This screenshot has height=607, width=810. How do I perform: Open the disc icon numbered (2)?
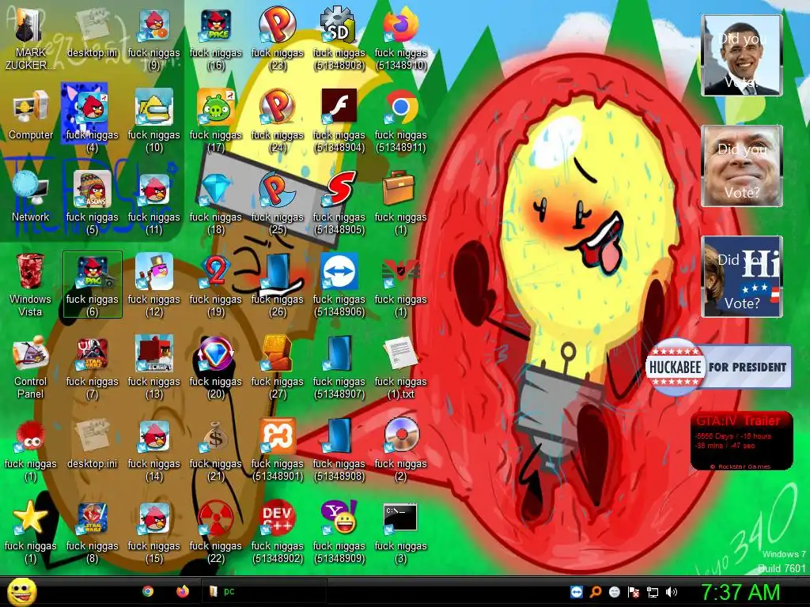coord(401,436)
